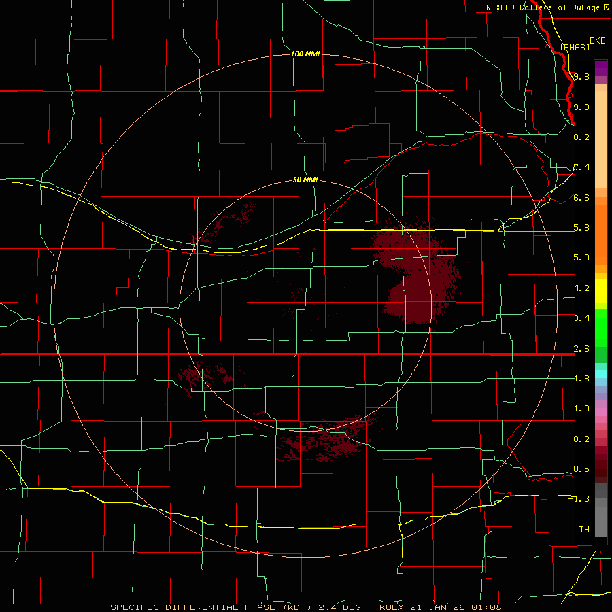Click the -1.3 value on the color scale
The height and width of the screenshot is (612, 612).
pos(579,499)
